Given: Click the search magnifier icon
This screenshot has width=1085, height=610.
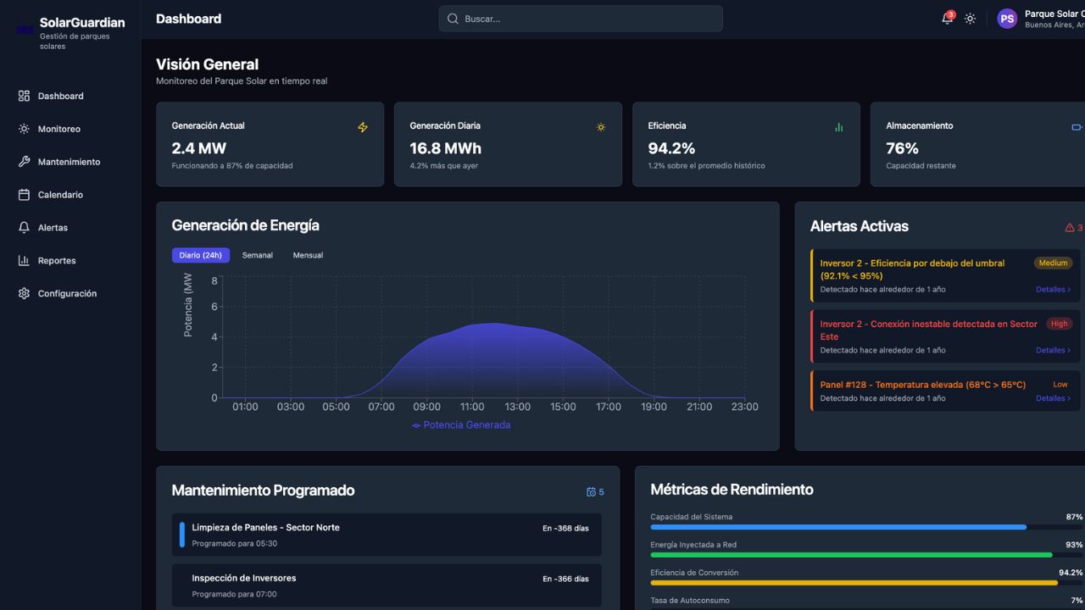Looking at the screenshot, I should coord(453,19).
